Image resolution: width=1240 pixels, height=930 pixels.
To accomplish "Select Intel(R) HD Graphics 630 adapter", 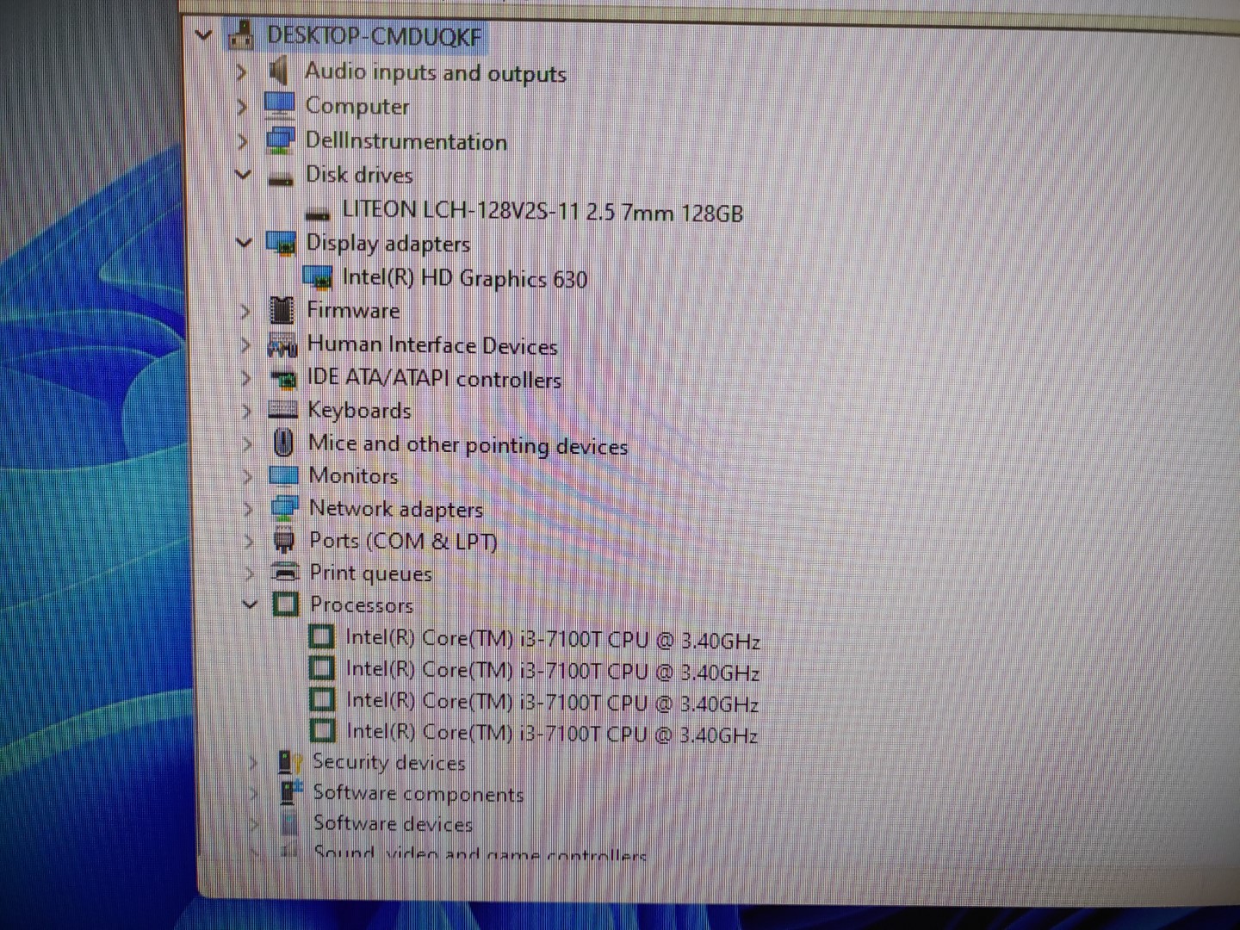I will pyautogui.click(x=464, y=278).
